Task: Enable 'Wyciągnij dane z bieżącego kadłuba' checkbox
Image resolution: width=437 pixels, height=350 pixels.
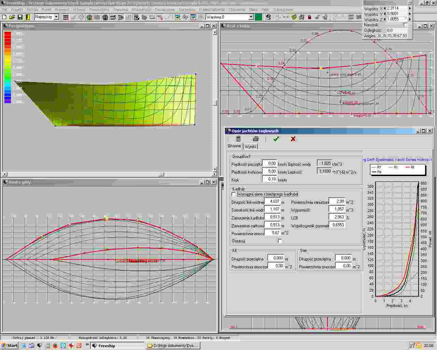Action: [x=234, y=194]
